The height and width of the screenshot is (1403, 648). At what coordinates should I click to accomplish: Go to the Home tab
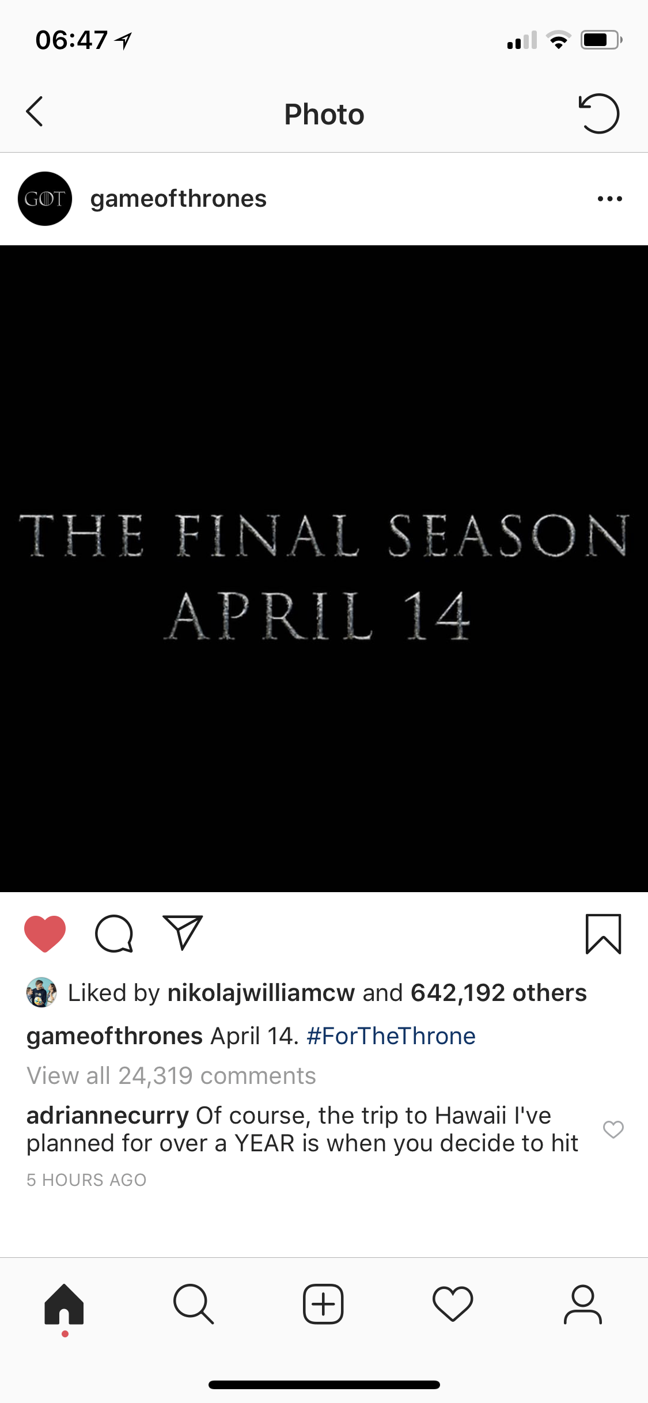pyautogui.click(x=65, y=1305)
